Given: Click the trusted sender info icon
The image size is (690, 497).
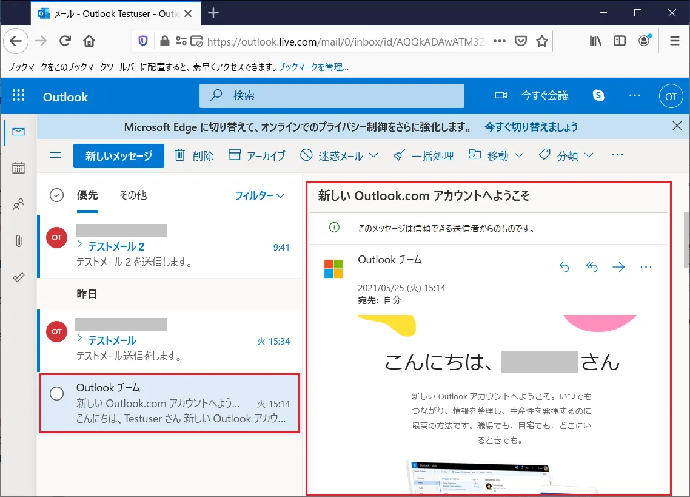Looking at the screenshot, I should [x=335, y=228].
